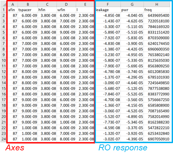Click leakage value -5.89E-07
The height and width of the screenshot is (153, 173).
click(x=108, y=32)
